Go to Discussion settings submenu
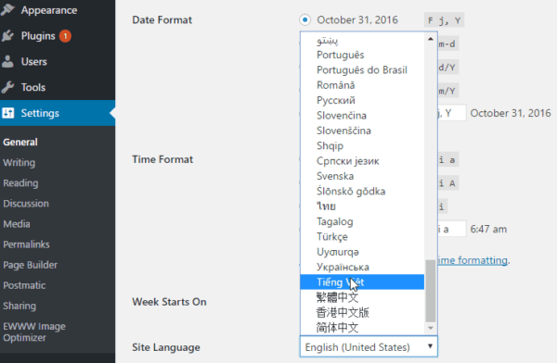 (x=26, y=204)
